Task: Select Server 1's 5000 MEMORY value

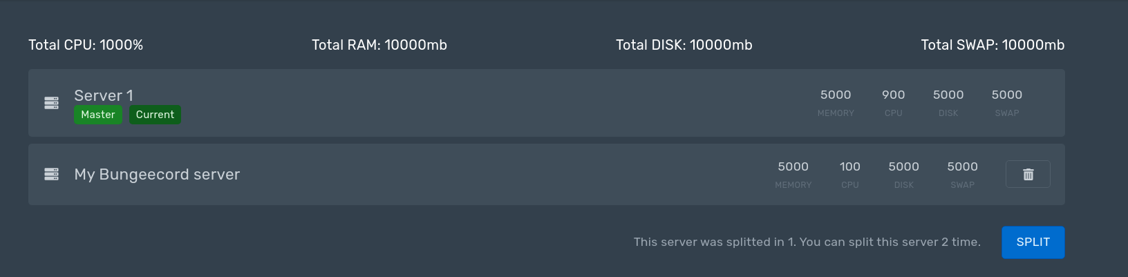Action: click(836, 95)
